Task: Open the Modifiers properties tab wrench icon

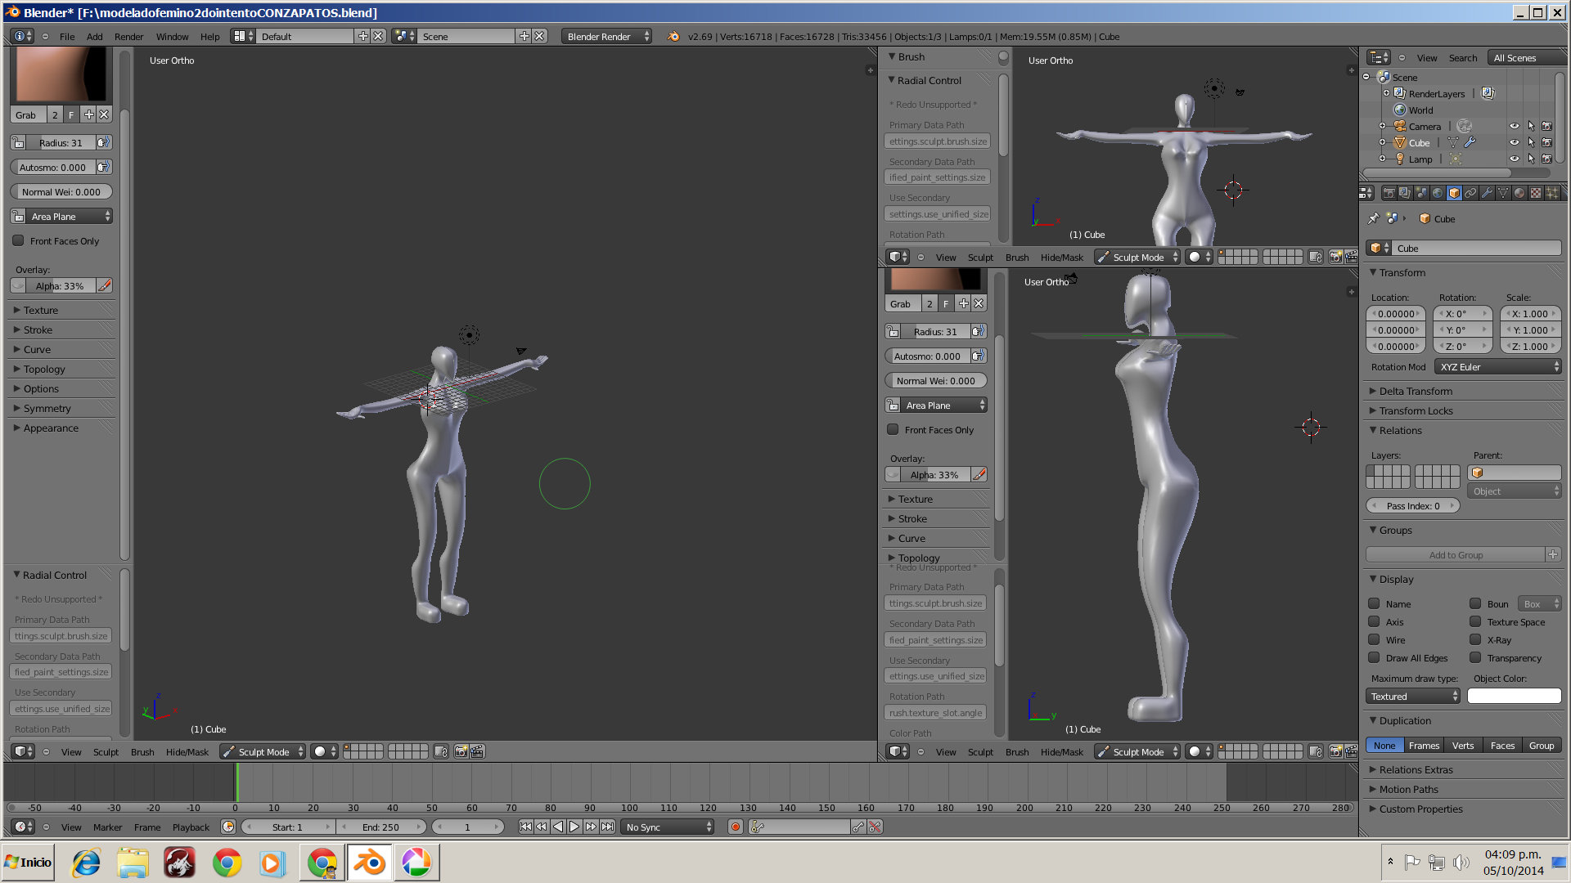Action: point(1487,193)
